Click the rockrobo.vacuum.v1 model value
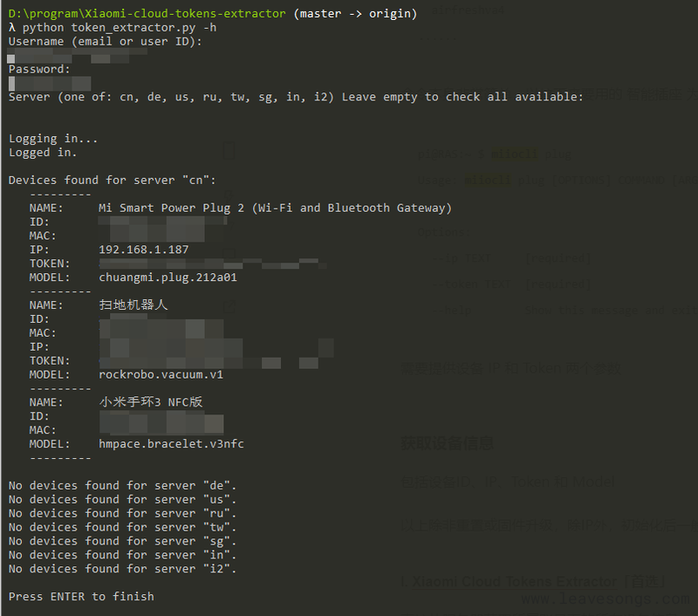The width and height of the screenshot is (698, 616). (x=161, y=374)
